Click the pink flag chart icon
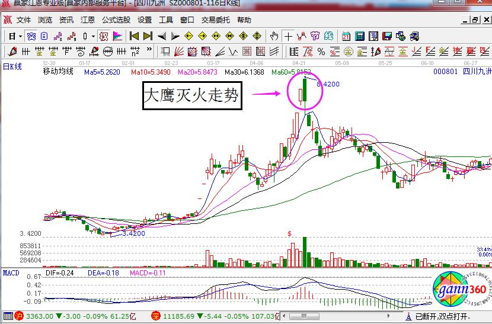The height and width of the screenshot is (324, 492). 117,36
